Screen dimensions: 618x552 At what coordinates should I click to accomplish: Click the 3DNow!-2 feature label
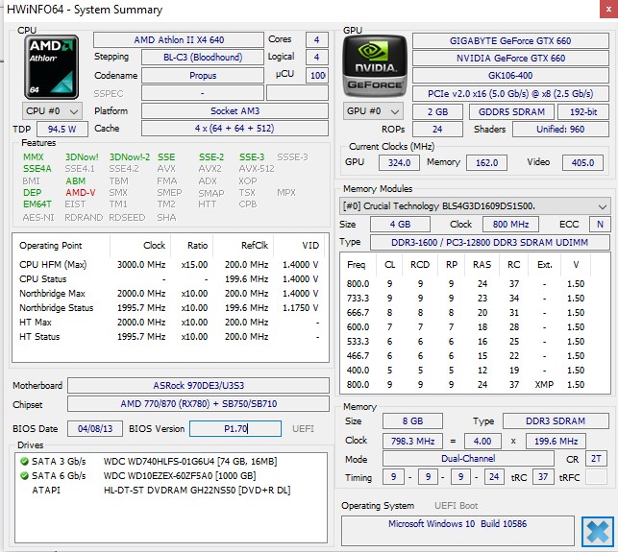coord(130,157)
